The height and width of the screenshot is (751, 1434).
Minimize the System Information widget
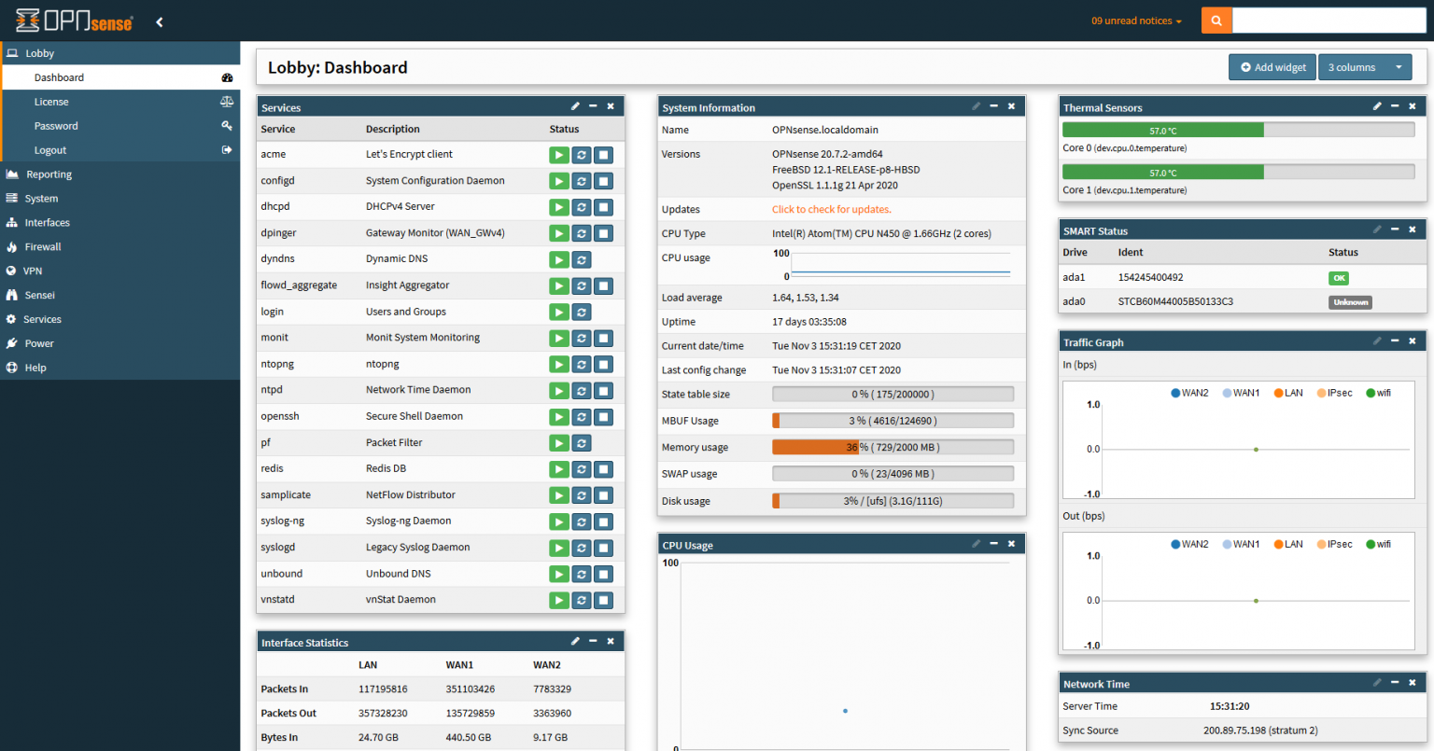(993, 106)
